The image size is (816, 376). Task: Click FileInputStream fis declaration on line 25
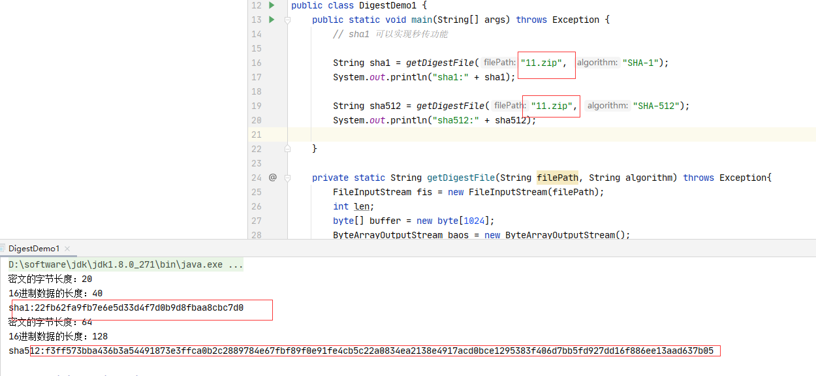[x=469, y=192]
